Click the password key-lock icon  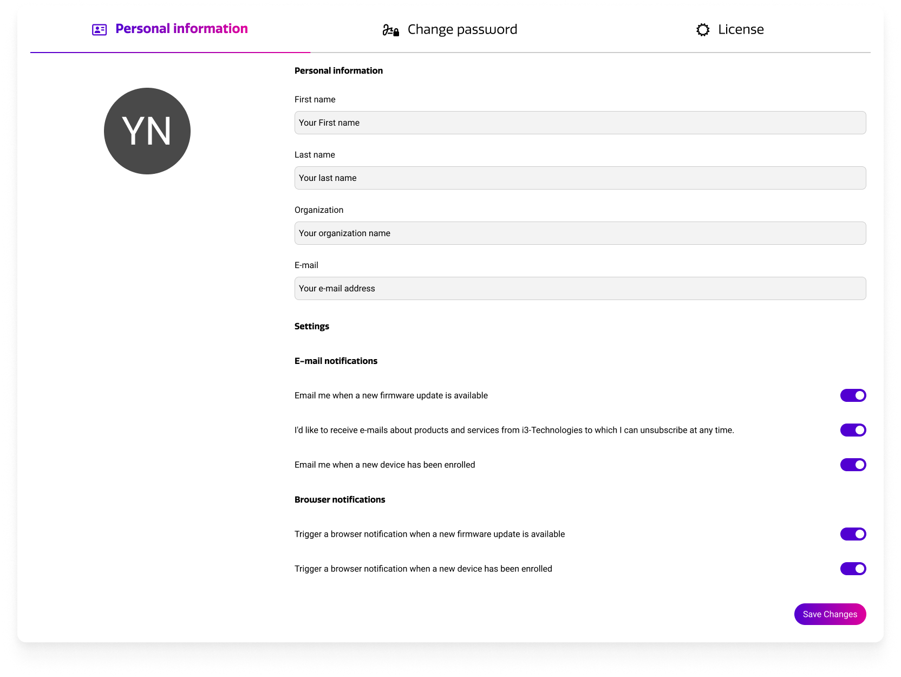pyautogui.click(x=390, y=30)
